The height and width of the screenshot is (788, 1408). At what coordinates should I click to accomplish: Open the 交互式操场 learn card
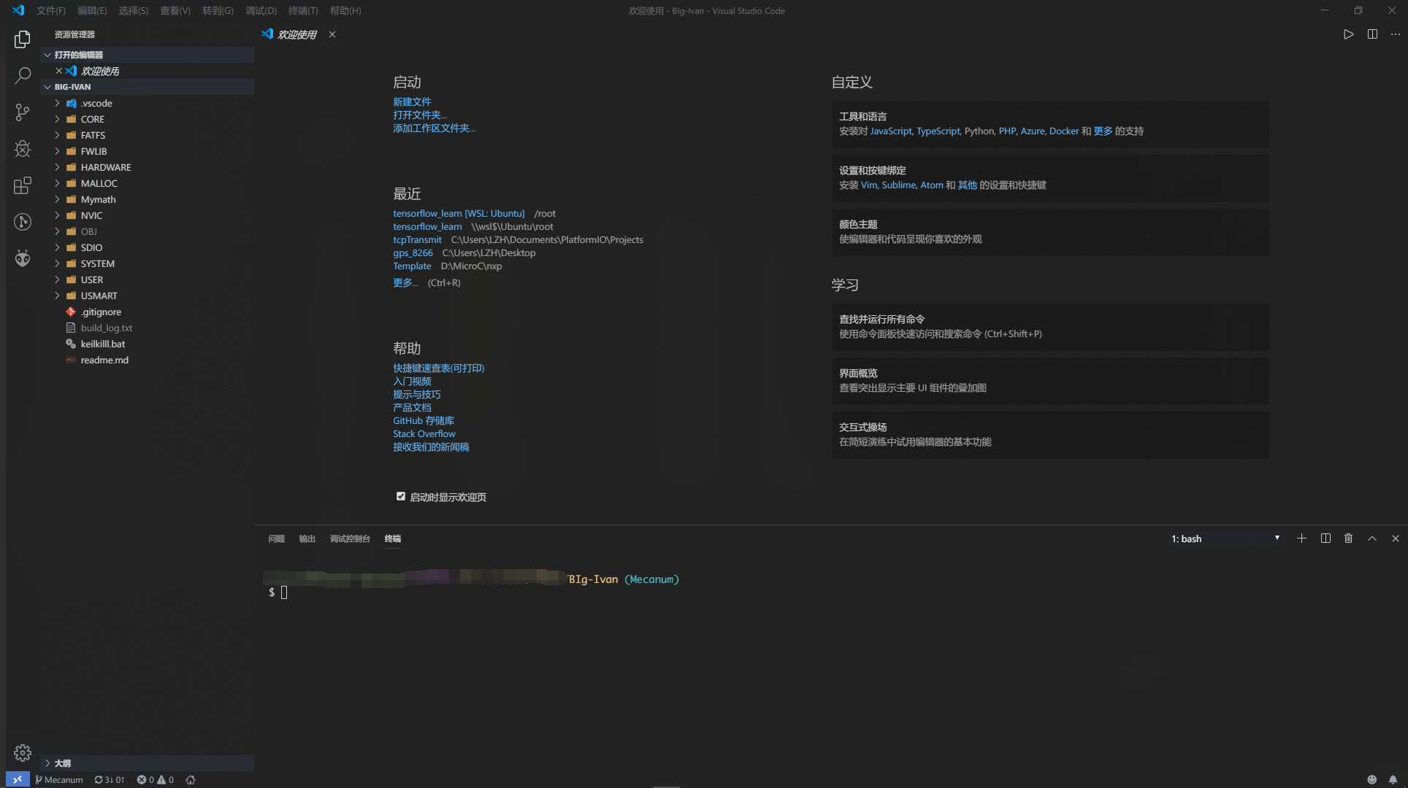[x=1050, y=435]
